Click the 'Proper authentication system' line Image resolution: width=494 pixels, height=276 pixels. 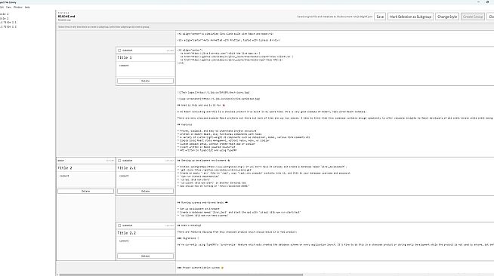200,268
